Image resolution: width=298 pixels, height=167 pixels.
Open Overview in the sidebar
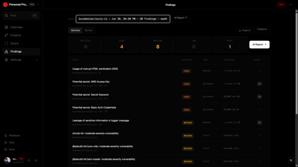click(x=21, y=27)
